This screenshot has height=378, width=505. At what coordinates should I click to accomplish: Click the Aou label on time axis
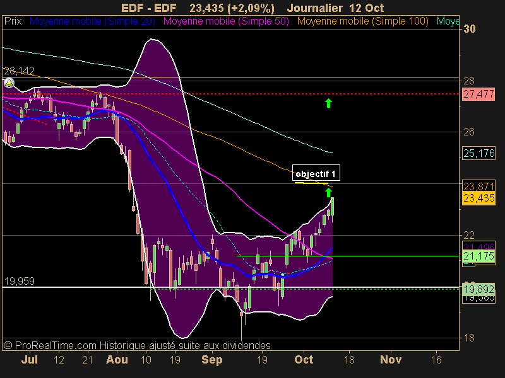[117, 359]
